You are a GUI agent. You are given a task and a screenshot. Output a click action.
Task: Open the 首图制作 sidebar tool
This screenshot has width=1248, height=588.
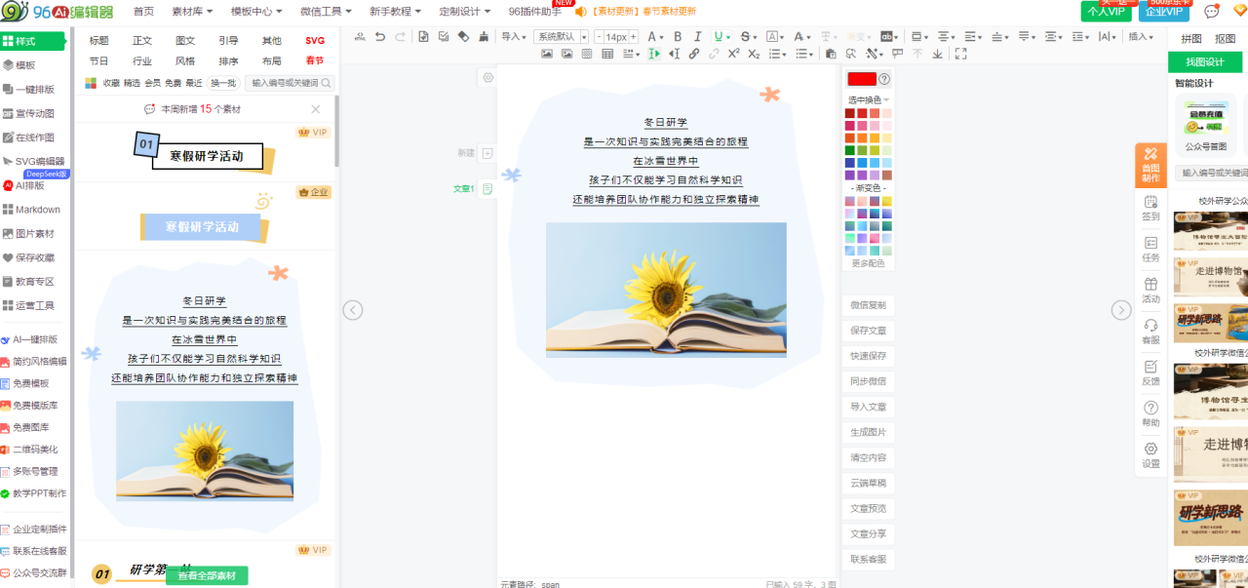(1150, 164)
